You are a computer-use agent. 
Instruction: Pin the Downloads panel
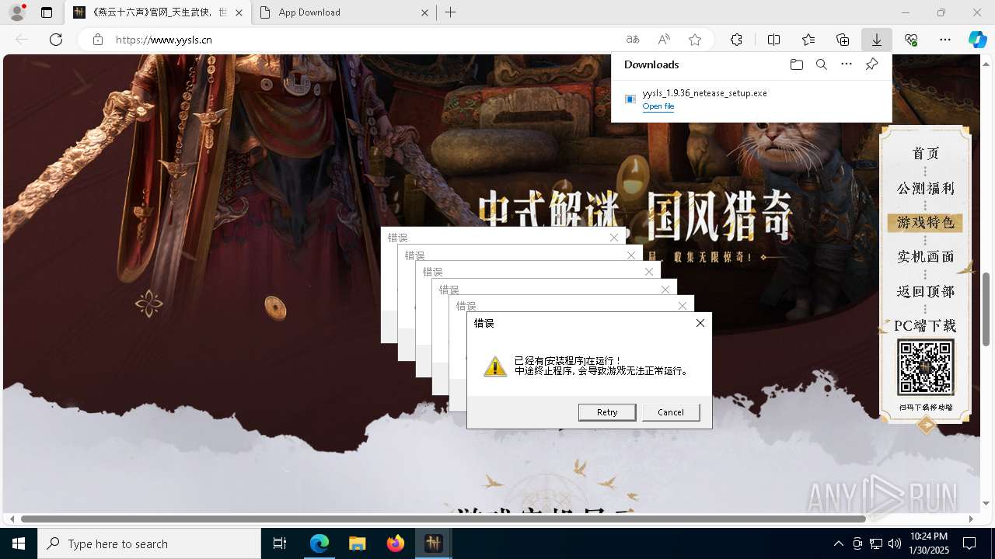(871, 64)
